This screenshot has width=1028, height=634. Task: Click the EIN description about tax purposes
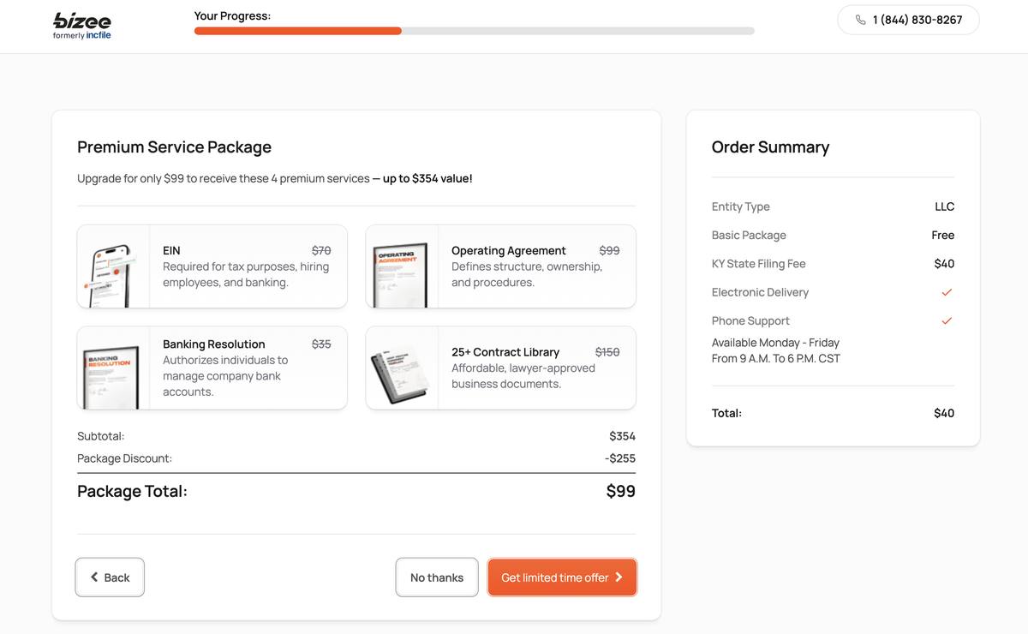246,274
